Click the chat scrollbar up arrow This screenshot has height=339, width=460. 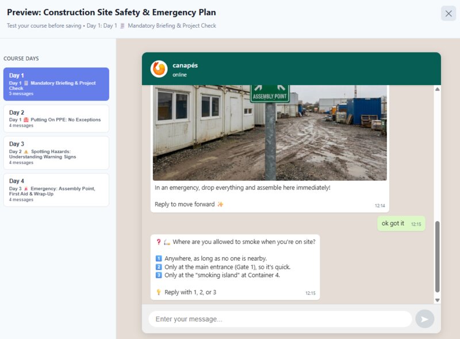437,89
